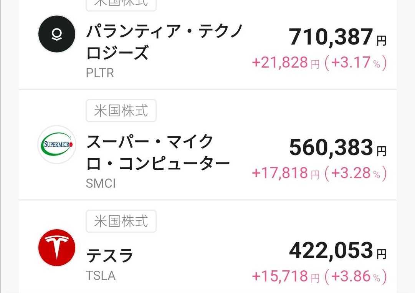Tap the 560,383円 valuation amount
Image resolution: width=415 pixels, height=293 pixels.
tap(337, 148)
